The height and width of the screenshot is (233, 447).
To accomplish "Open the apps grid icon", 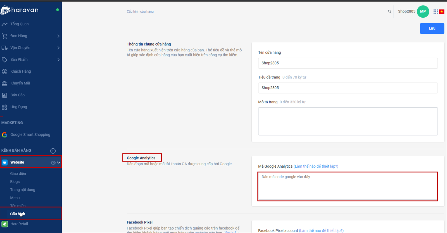I will click(x=436, y=11).
